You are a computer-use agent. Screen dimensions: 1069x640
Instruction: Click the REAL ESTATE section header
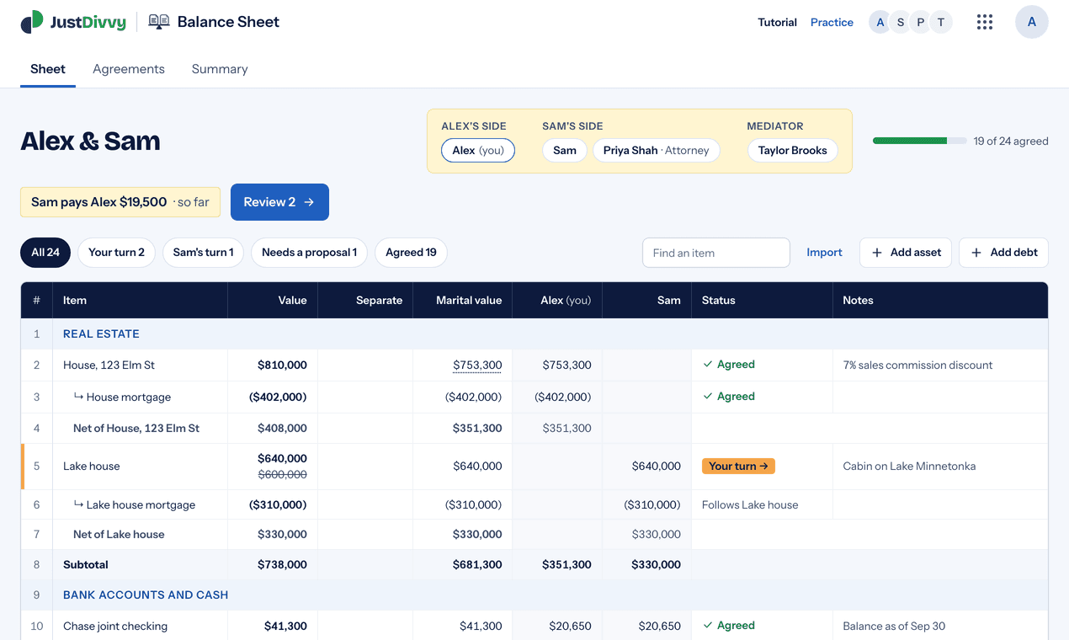point(101,333)
